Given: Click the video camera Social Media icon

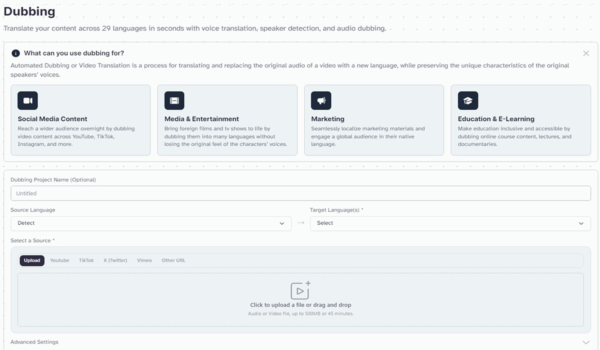Looking at the screenshot, I should pyautogui.click(x=27, y=100).
